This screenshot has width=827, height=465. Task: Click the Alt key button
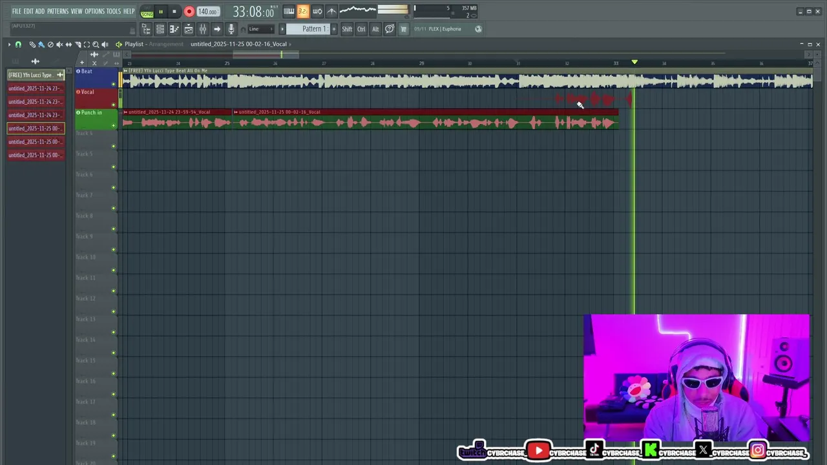coord(375,29)
